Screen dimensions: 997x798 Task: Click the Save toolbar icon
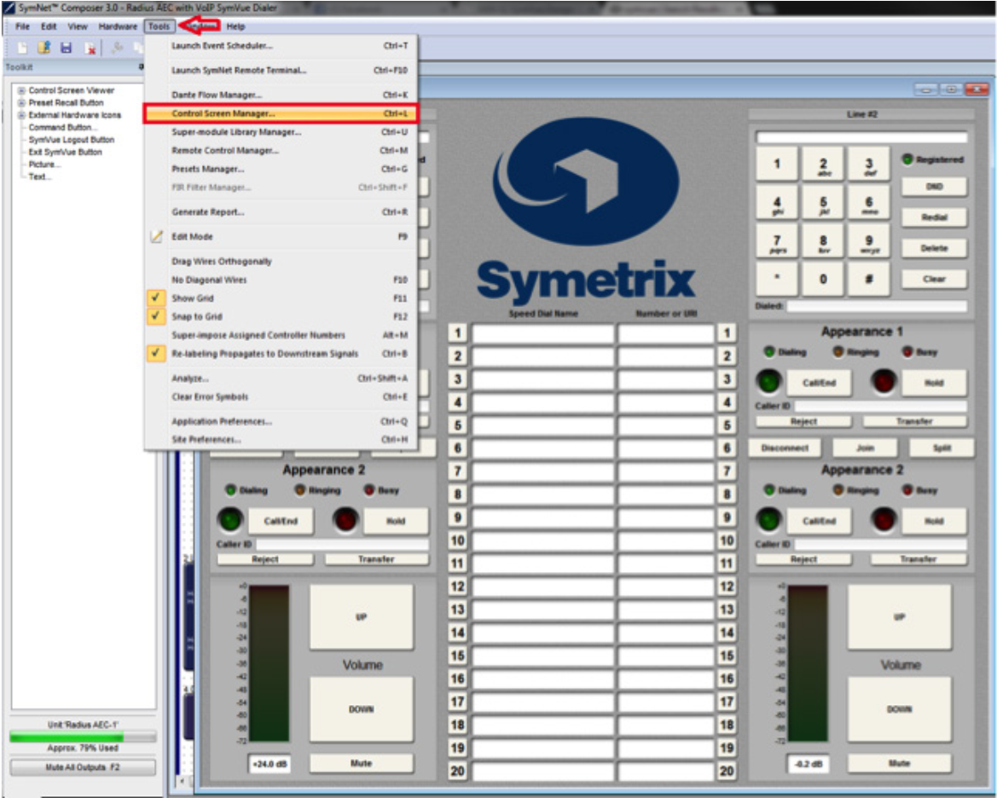(65, 47)
